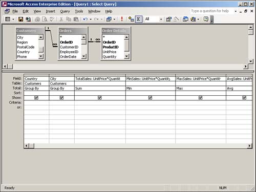Toggle Show checkbox for MaxSales column

(201, 98)
